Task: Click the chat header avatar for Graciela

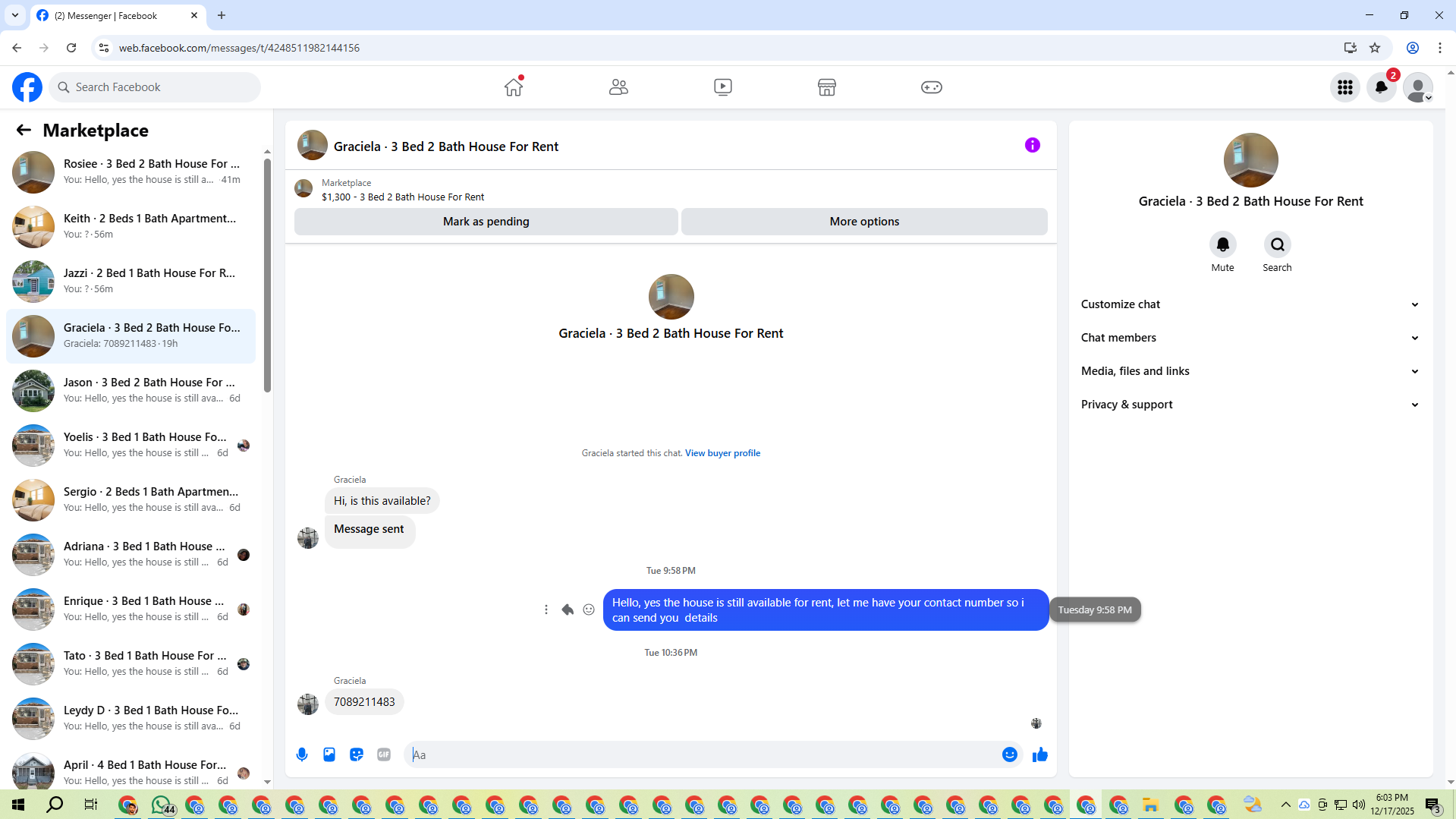Action: point(313,146)
